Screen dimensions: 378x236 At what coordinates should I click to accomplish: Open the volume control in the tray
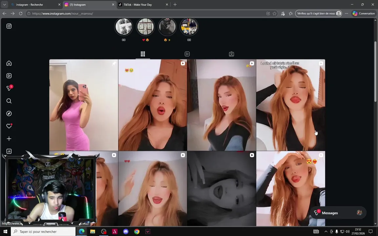[348, 232]
